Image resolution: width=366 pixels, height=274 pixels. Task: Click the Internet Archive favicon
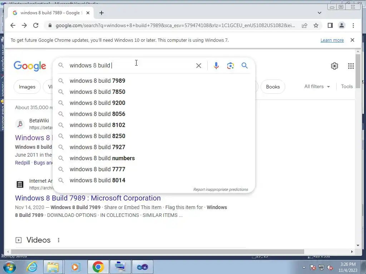(x=20, y=184)
